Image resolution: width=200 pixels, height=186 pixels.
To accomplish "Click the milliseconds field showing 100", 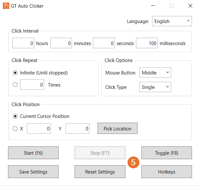I will [147, 43].
